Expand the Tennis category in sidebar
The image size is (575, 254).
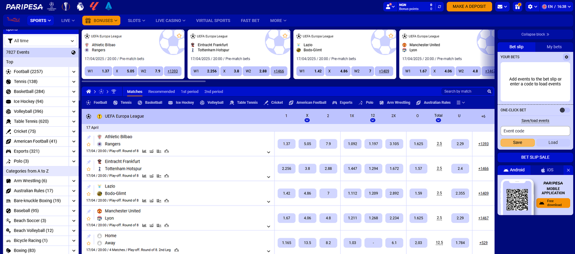pyautogui.click(x=73, y=82)
